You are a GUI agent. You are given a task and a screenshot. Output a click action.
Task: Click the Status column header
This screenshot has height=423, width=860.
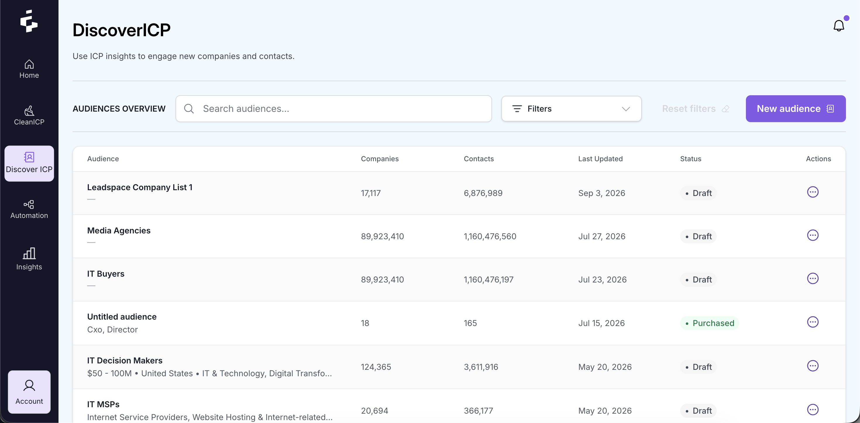(690, 159)
